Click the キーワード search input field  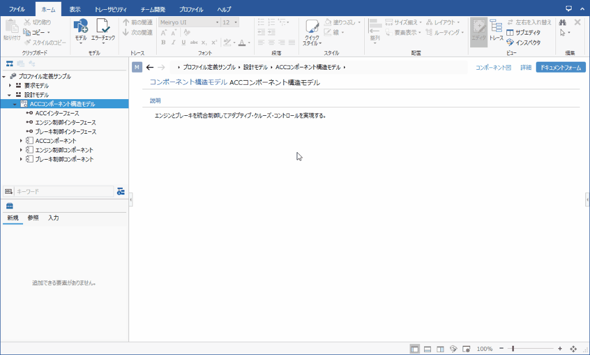point(63,191)
